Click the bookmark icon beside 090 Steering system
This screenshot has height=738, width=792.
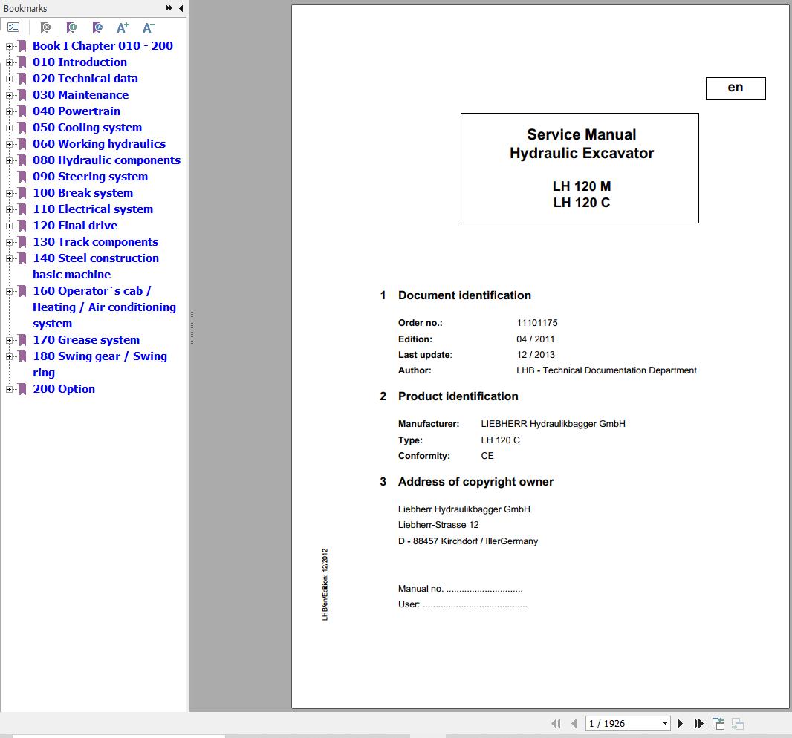tap(22, 177)
